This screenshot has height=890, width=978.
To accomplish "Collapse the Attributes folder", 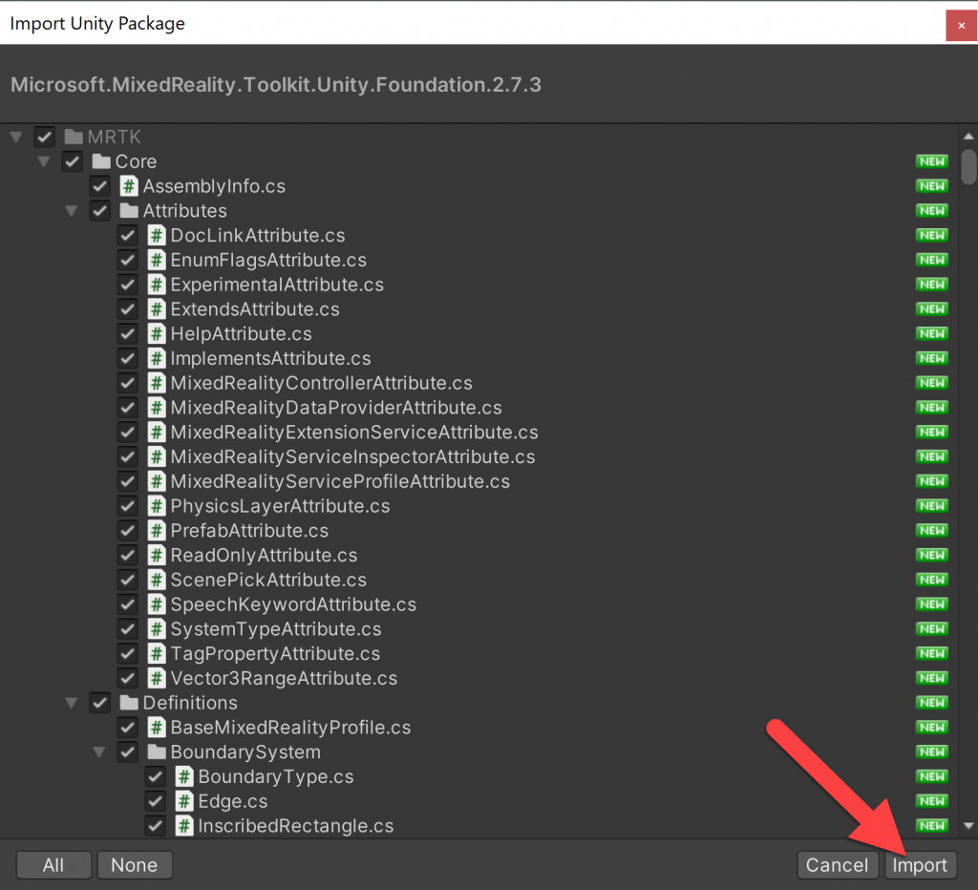I will 72,211.
